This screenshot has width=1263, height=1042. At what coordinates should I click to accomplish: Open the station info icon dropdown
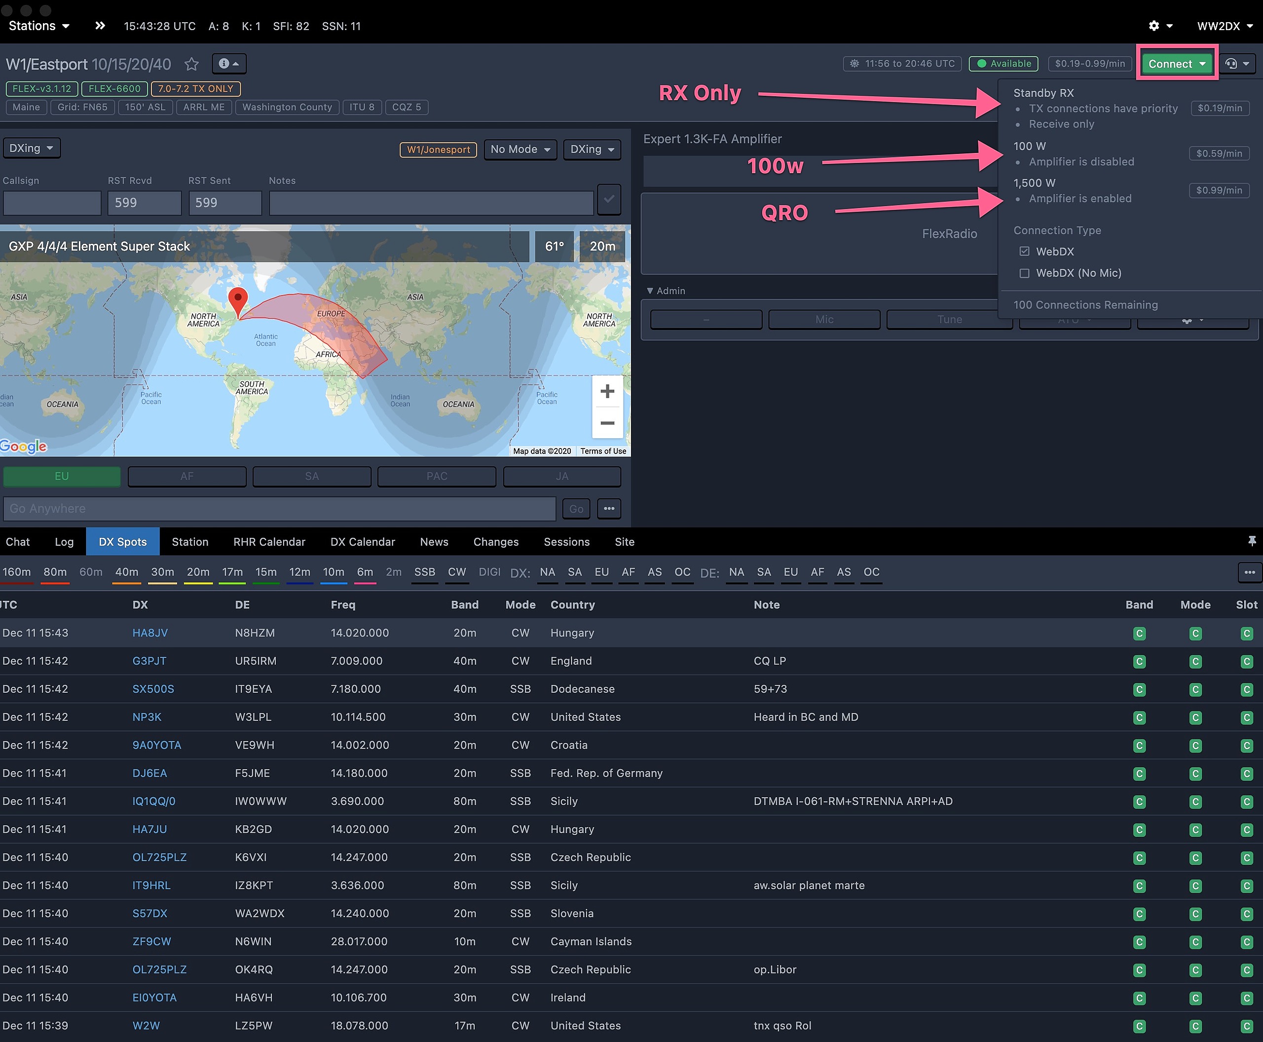[x=229, y=64]
